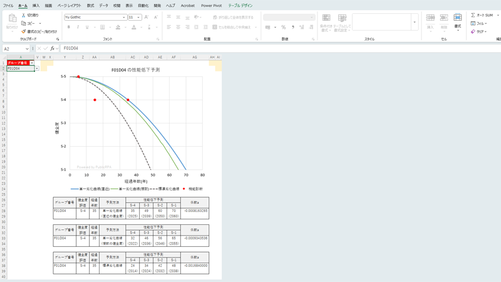Click the font color red A swatch
Viewport: 501px width, 282px height.
pyautogui.click(x=133, y=28)
